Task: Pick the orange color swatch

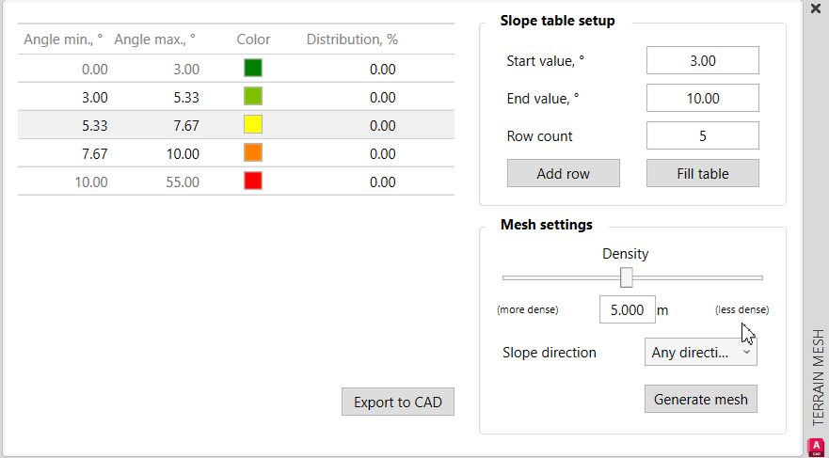Action: point(252,153)
